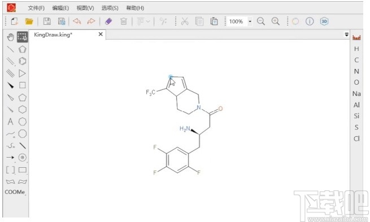
Task: Save the current document
Action: coord(47,21)
